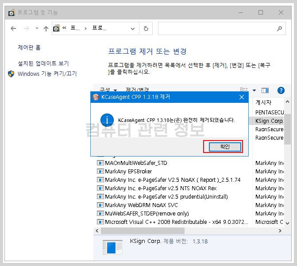Click the horizontal scrollbar thumb
The width and height of the screenshot is (297, 266).
(x=143, y=231)
